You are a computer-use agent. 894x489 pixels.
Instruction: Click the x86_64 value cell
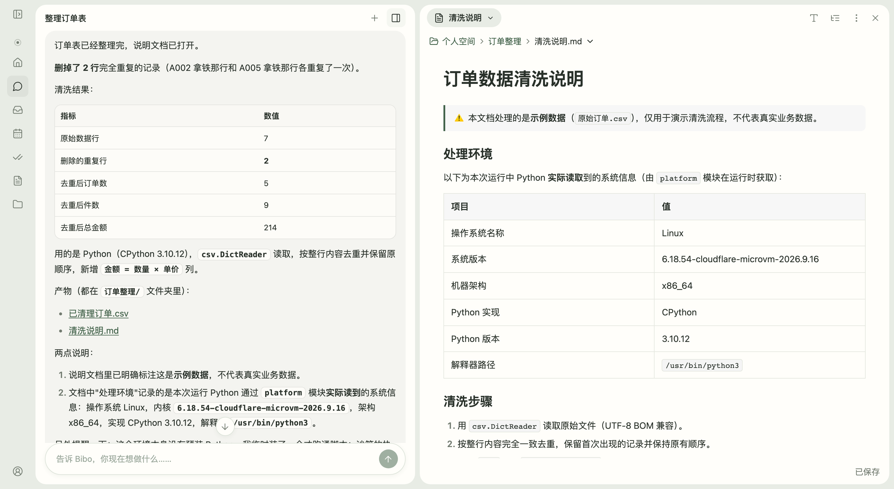tap(759, 286)
